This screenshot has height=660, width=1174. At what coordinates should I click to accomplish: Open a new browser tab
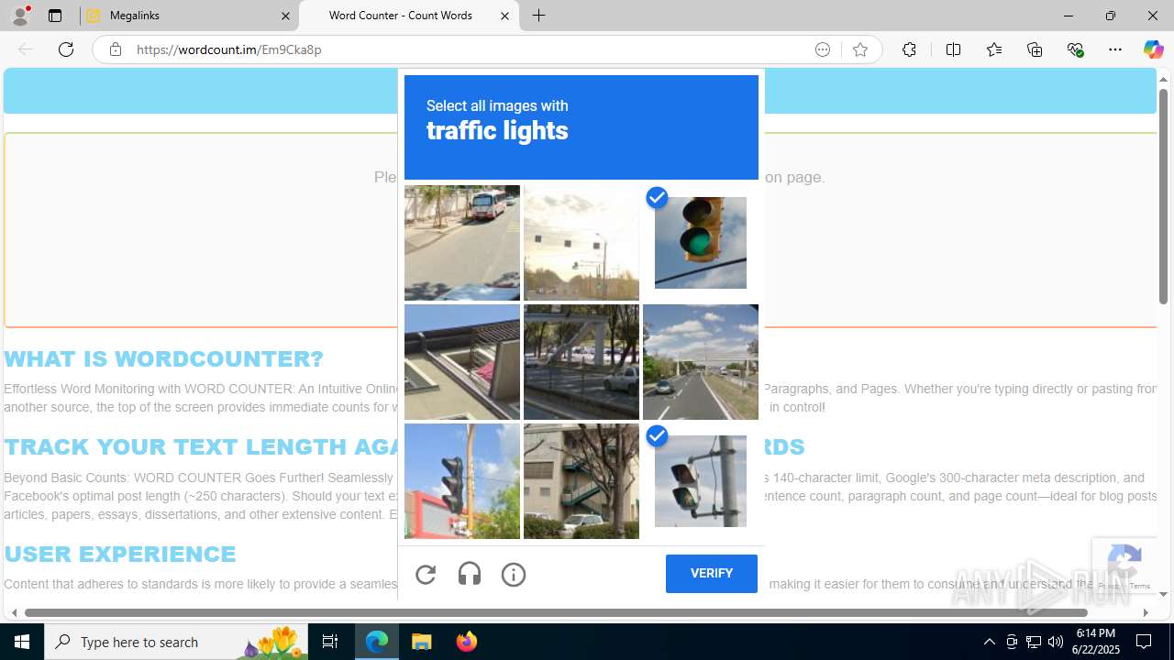[x=539, y=16]
